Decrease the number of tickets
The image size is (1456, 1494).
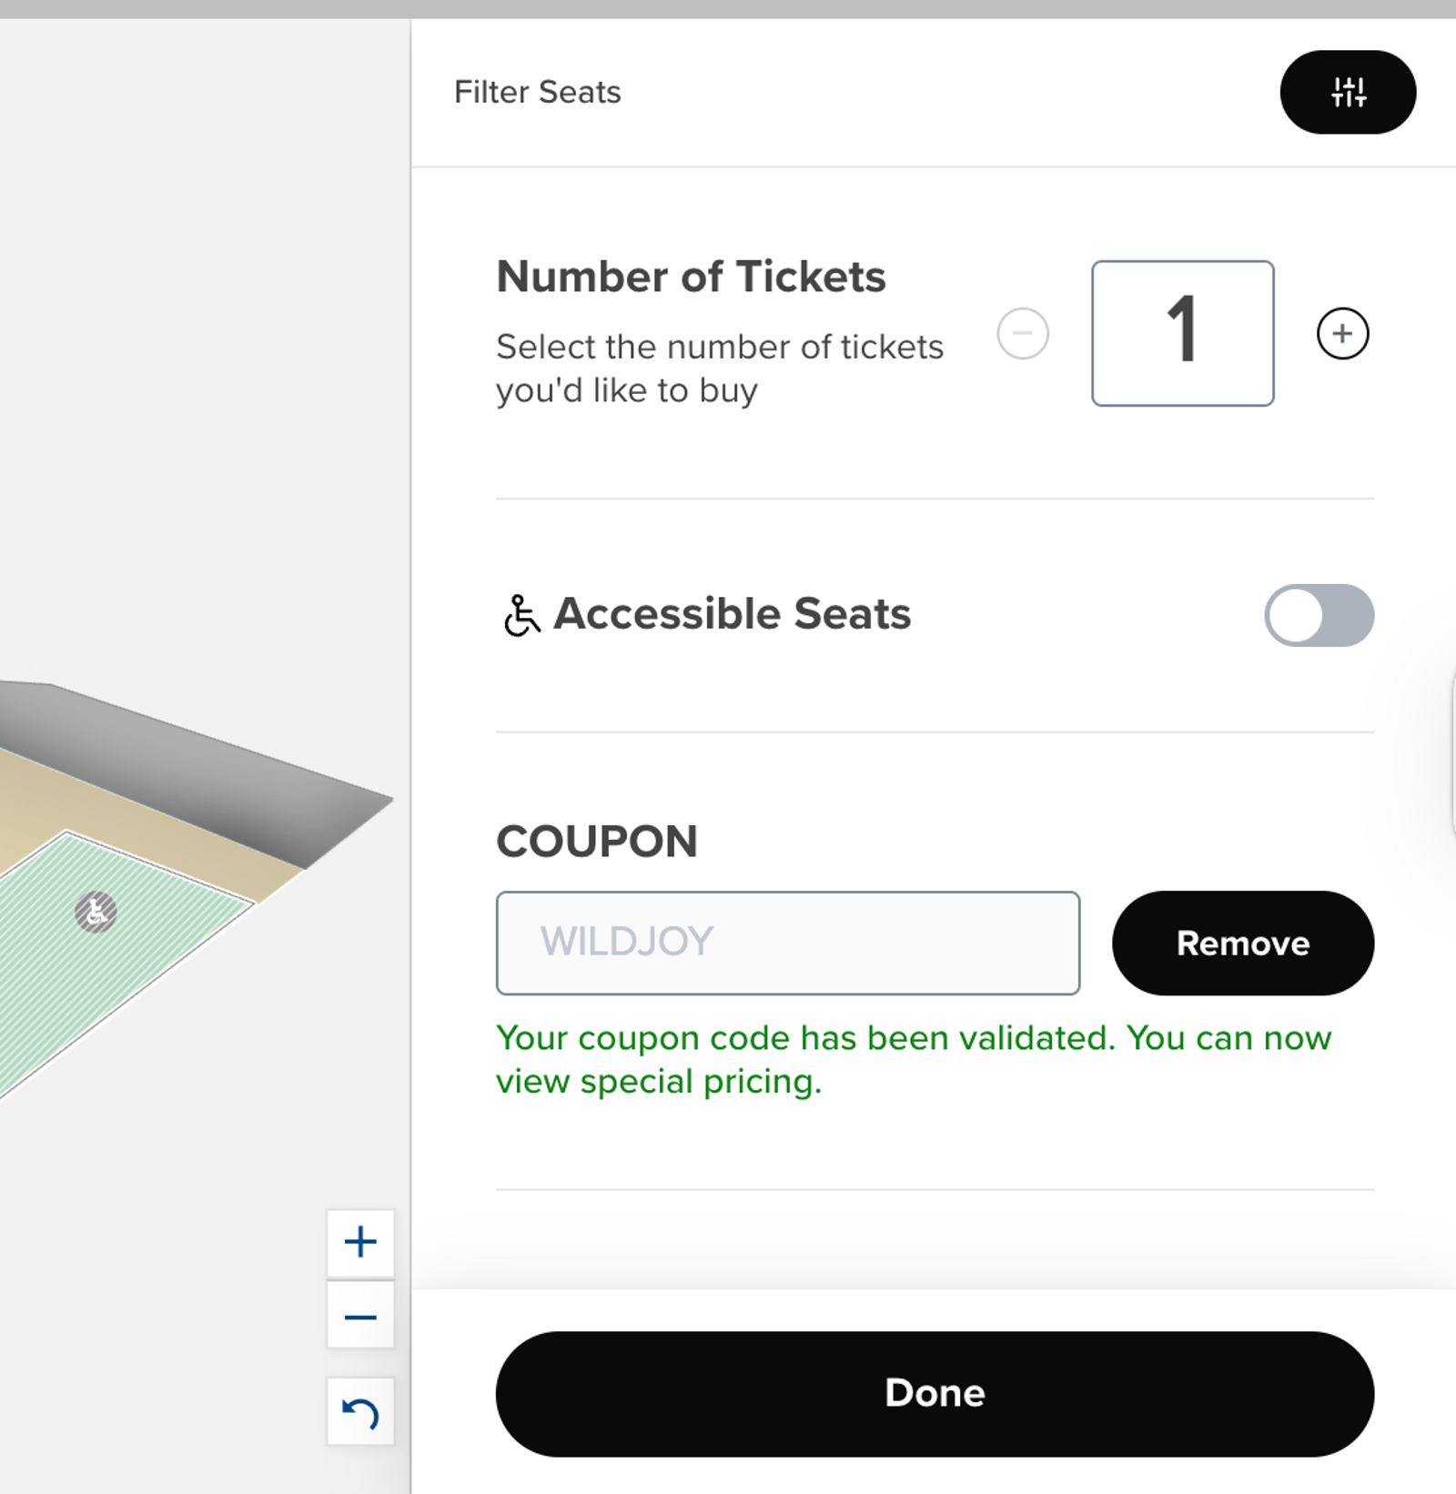click(x=1023, y=334)
